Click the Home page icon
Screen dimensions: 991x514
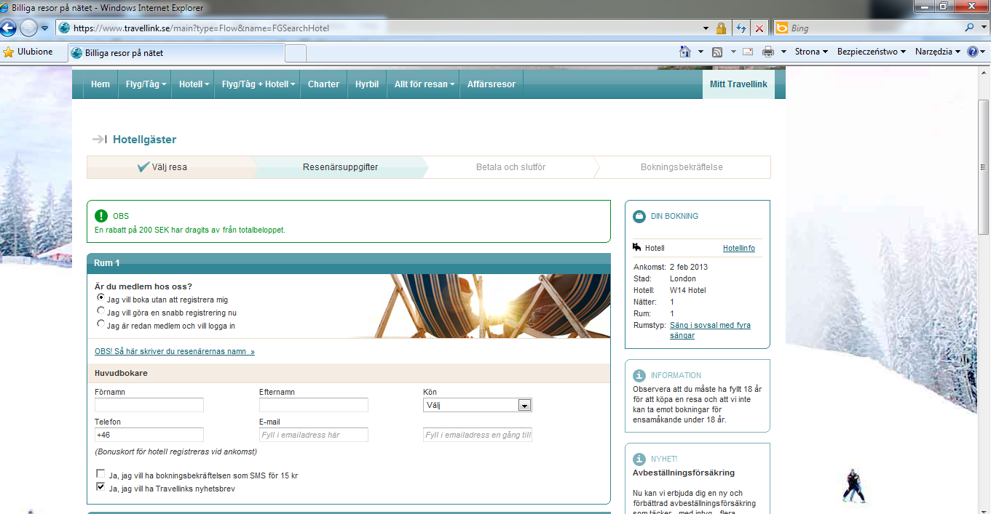[x=684, y=52]
